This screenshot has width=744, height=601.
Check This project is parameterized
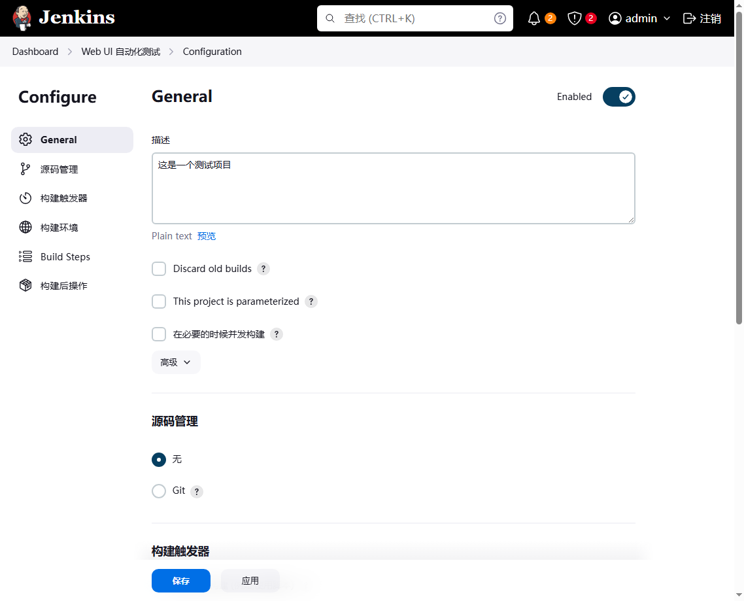tap(159, 301)
